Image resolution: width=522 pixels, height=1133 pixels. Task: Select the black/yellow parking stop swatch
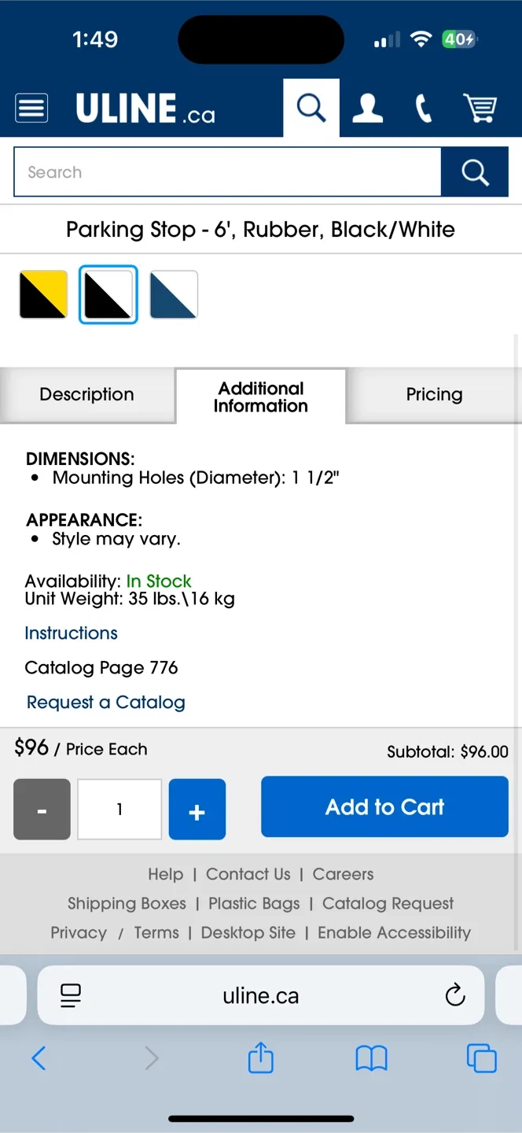click(43, 293)
